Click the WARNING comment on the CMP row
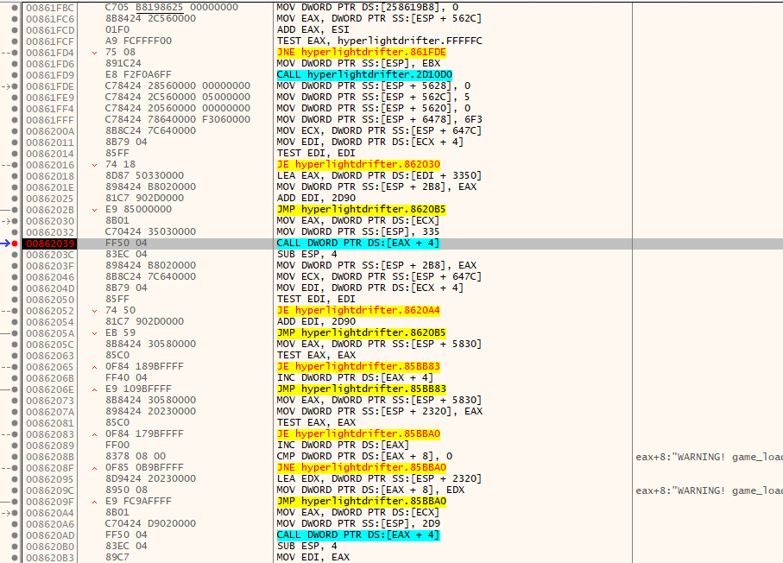Screen dimensions: 783x563 708,457
